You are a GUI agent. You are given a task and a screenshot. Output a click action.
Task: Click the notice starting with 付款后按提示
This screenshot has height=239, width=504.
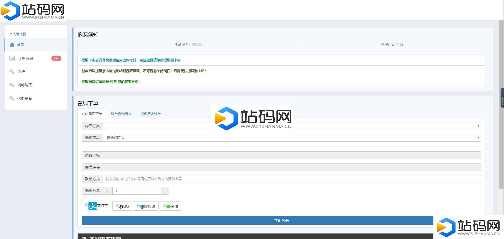144,71
